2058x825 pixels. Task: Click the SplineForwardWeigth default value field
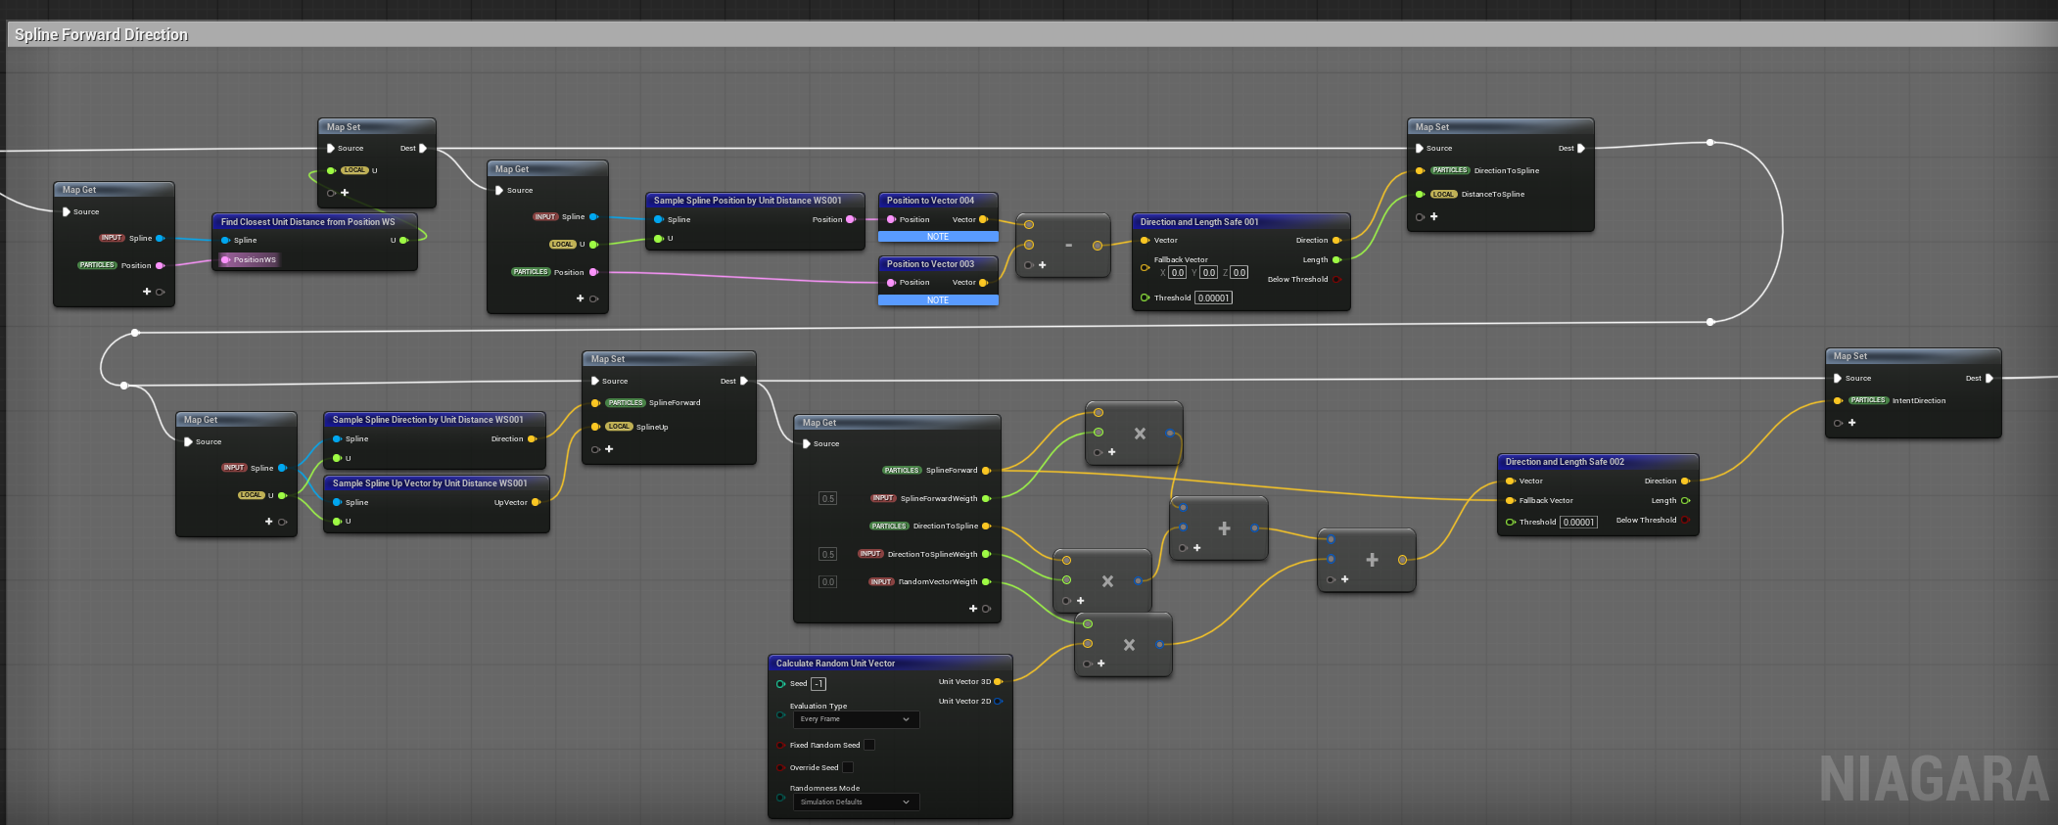(828, 499)
